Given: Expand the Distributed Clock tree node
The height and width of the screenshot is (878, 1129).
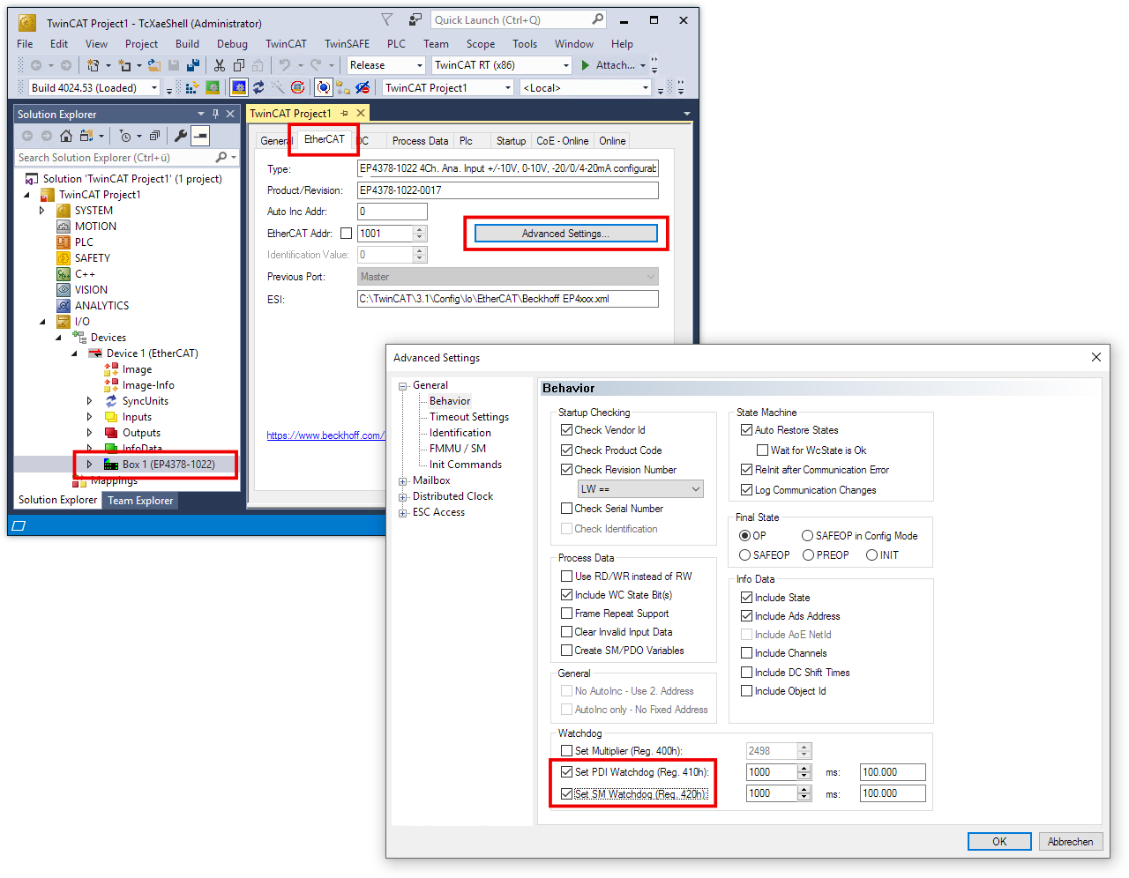Looking at the screenshot, I should point(403,497).
